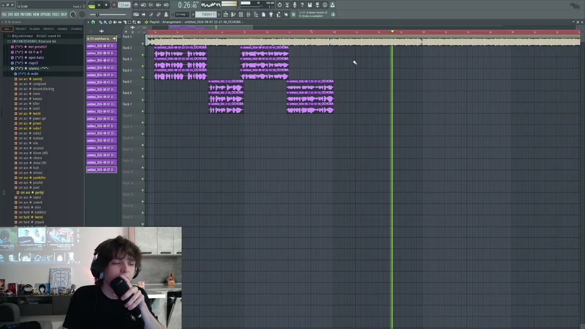The image size is (585, 329).
Task: Open HELP menu
Action: (64, 14)
